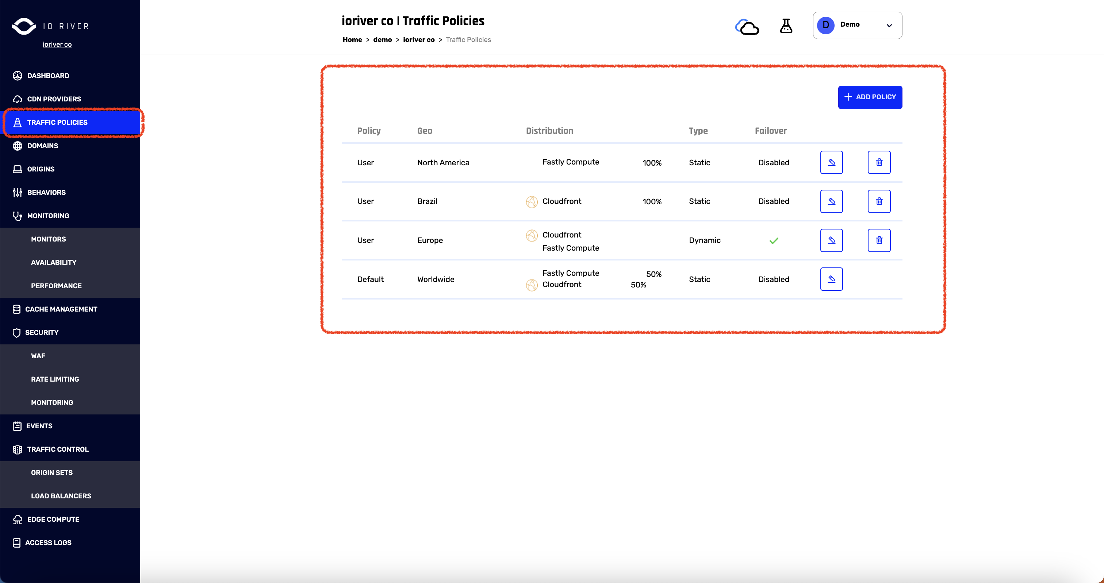Edit the North America policy

[x=831, y=162]
